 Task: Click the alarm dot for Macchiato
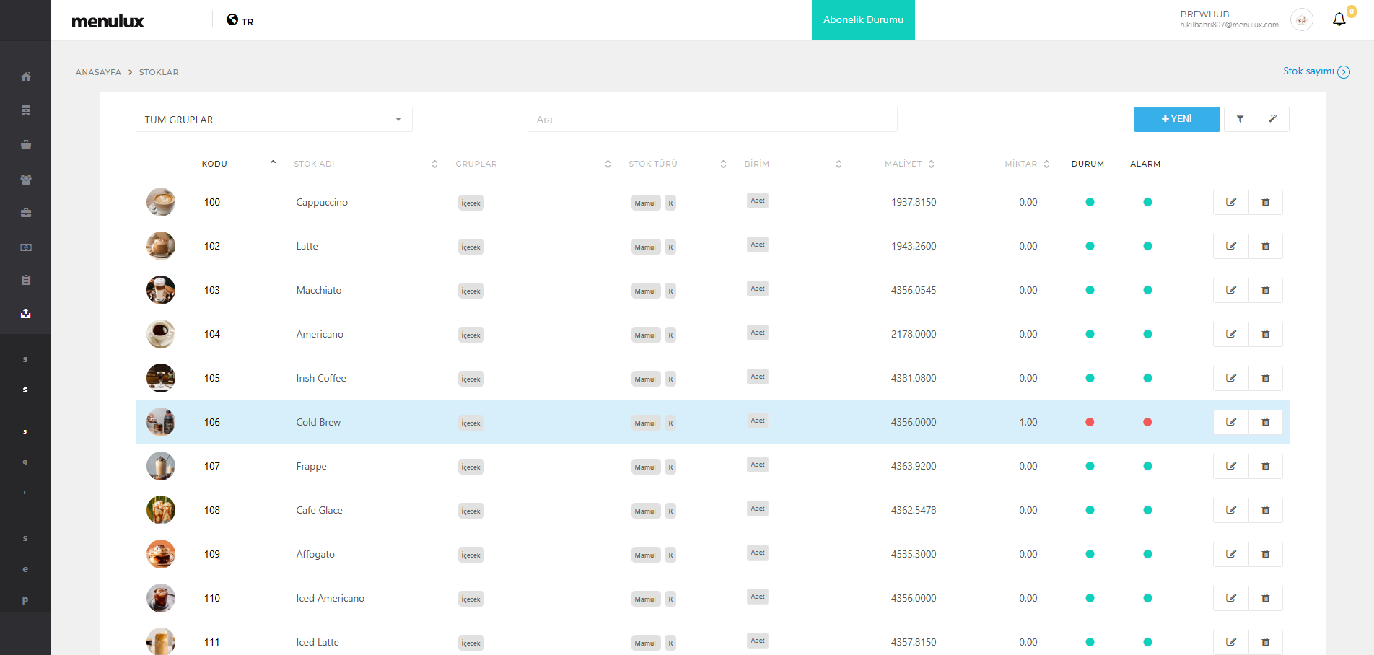[1147, 290]
